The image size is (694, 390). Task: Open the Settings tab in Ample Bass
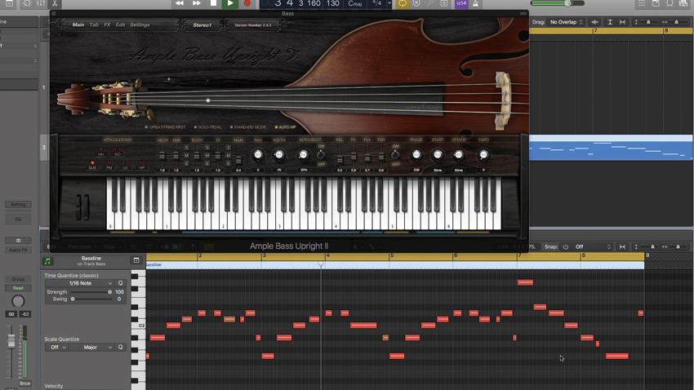point(140,24)
